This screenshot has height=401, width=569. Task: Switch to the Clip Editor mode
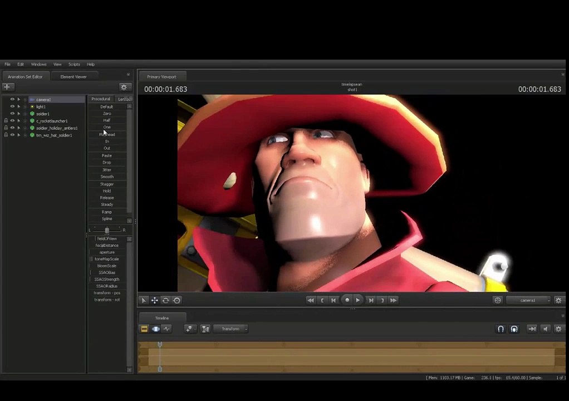144,329
